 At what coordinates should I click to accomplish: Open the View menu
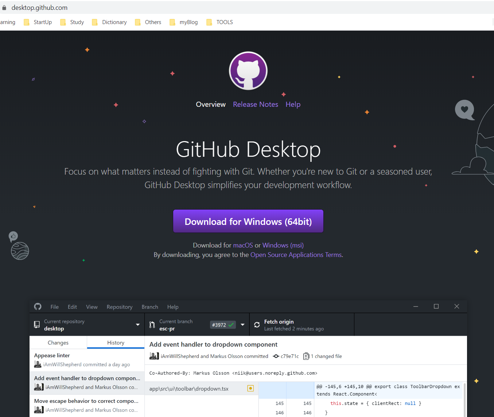pyautogui.click(x=92, y=307)
